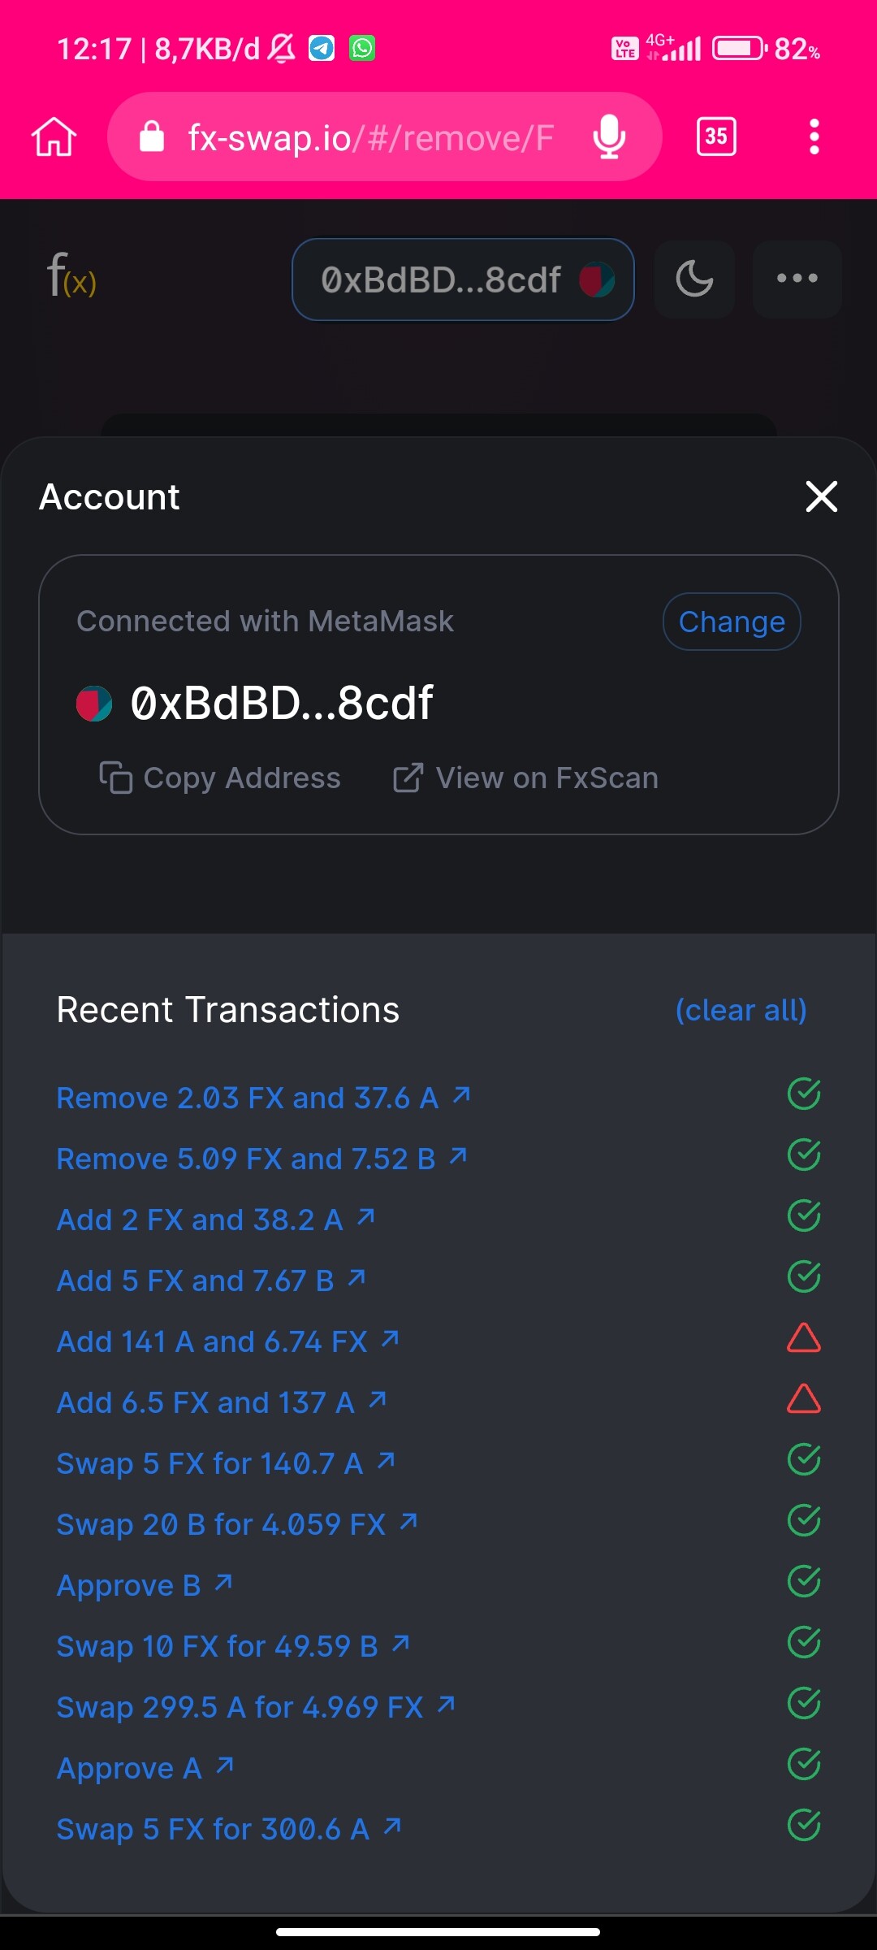Screen dimensions: 877x1950
Task: Open Swap 20 B for 4.059 FX transaction
Action: pyautogui.click(x=235, y=1524)
